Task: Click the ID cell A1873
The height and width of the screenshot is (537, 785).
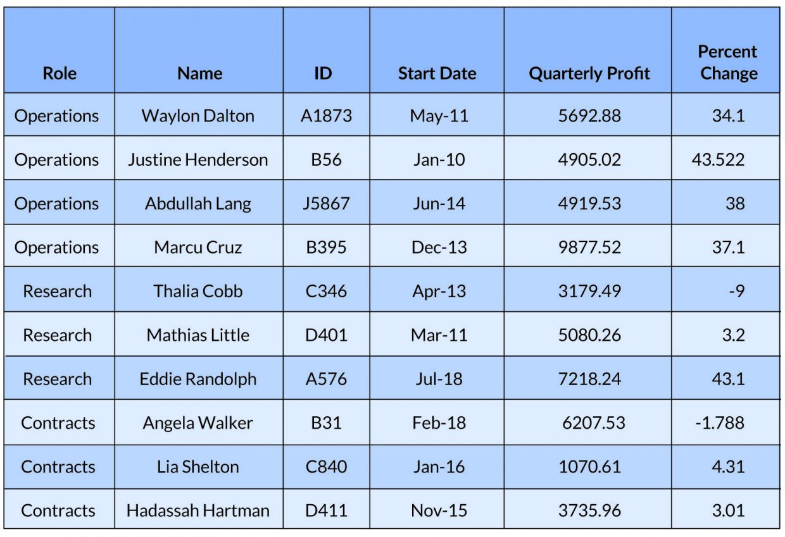Action: coord(326,115)
